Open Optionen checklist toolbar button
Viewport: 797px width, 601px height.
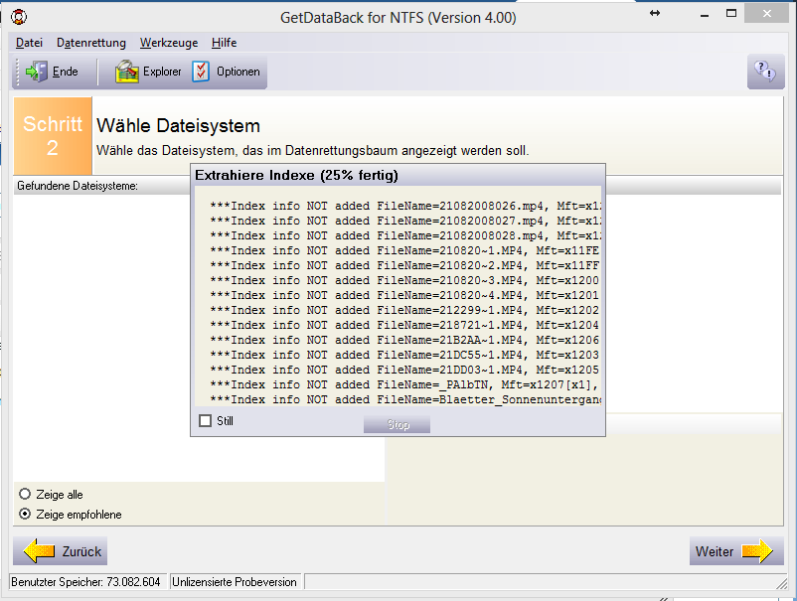227,72
